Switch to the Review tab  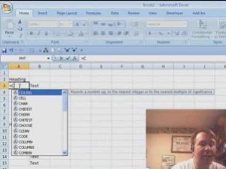pos(134,13)
